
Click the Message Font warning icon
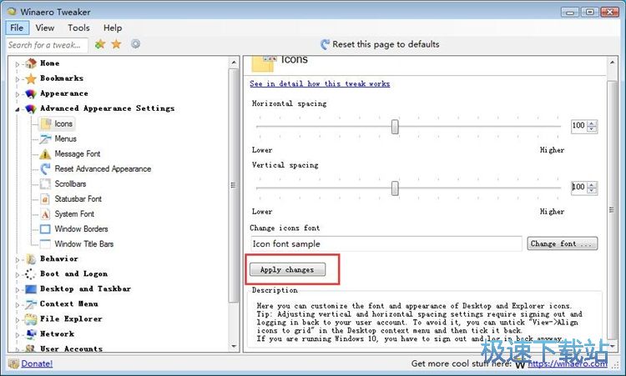point(46,154)
